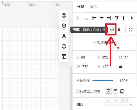Click the dashed frame icon beside the lock
The image size is (137, 110).
pyautogui.click(x=131, y=30)
